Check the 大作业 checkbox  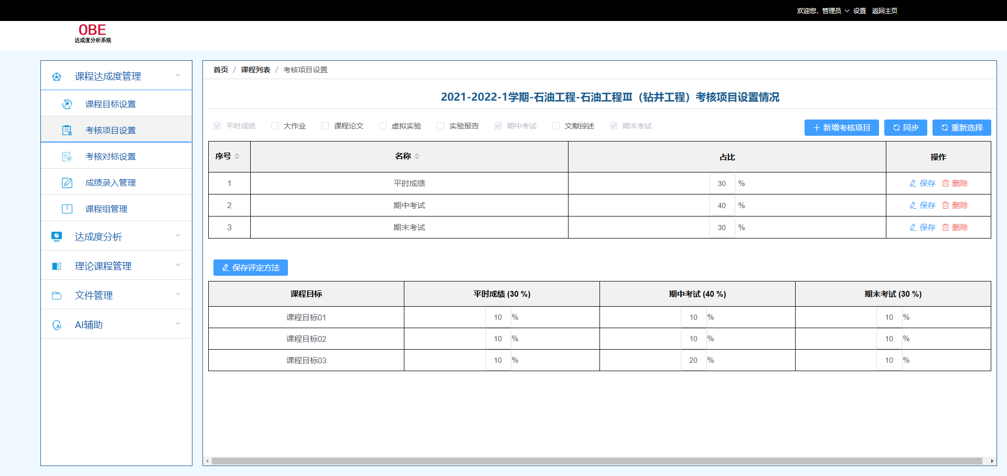point(275,126)
